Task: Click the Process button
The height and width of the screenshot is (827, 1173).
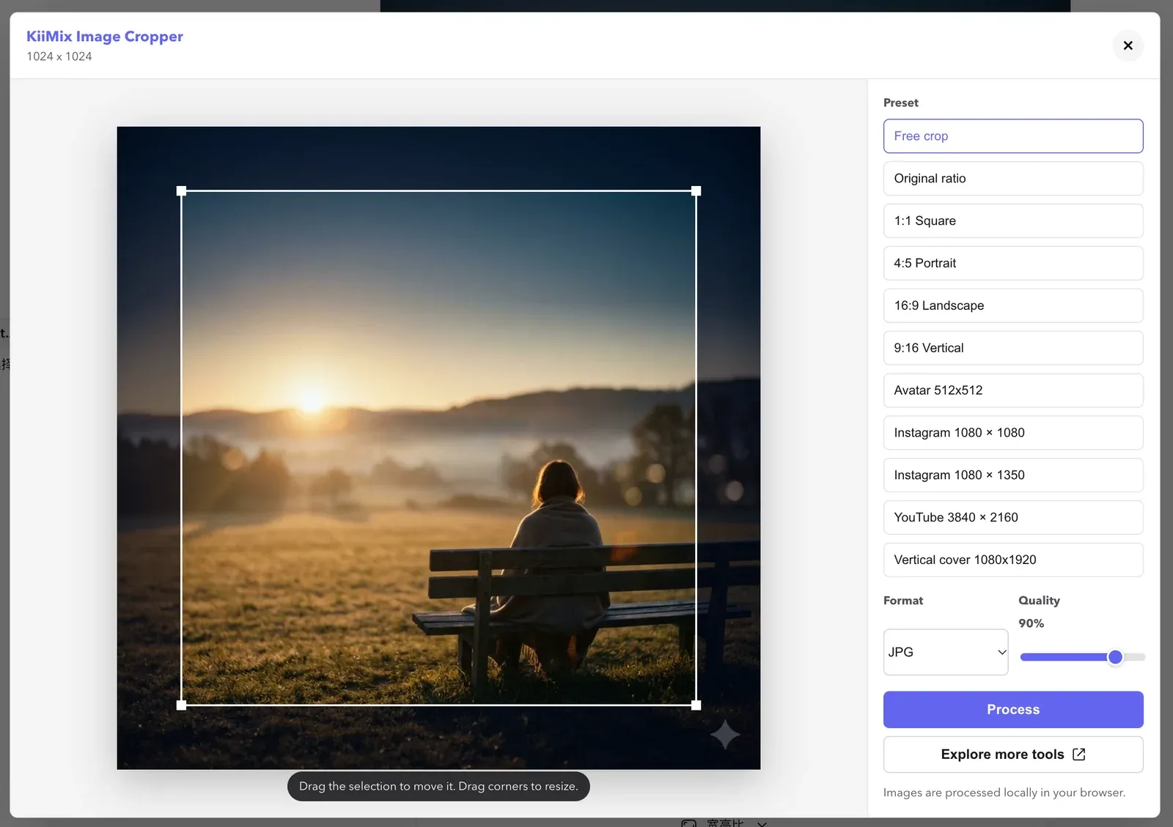Action: (1013, 710)
